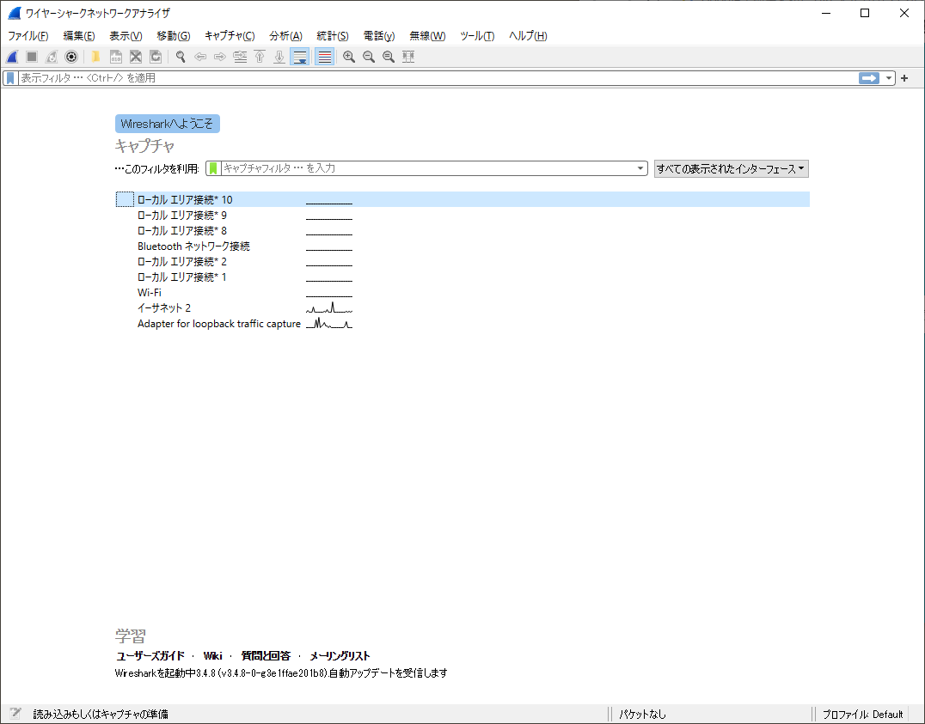
Task: Select ローカル エリア接続* 9 interface
Action: point(462,216)
